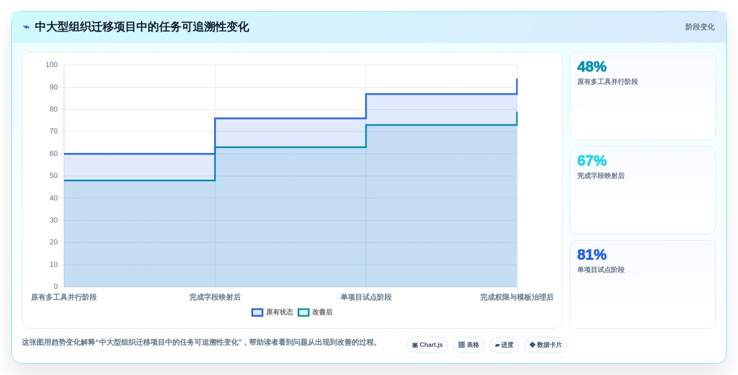Click the y-axis value 100
Screen dimensions: 738x375
[52, 65]
